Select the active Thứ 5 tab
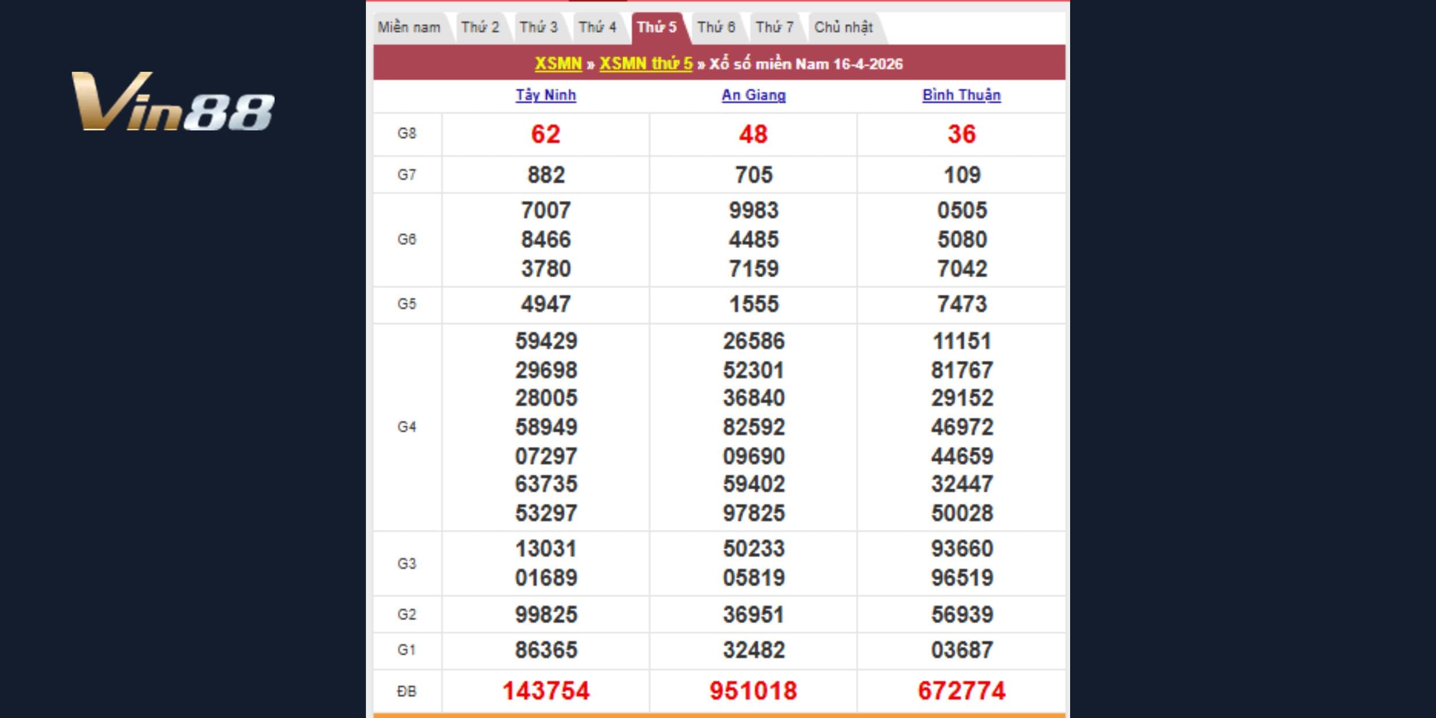1436x718 pixels. [x=657, y=28]
